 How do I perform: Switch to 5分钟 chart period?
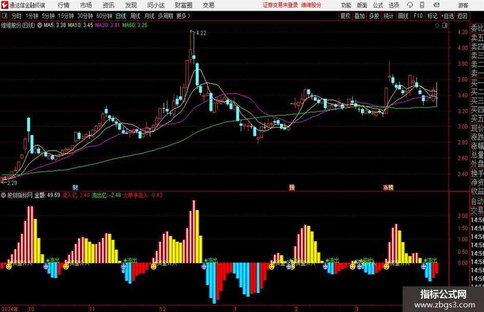coord(48,16)
